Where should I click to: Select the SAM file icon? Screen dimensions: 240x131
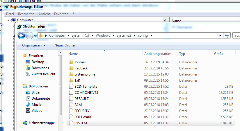pyautogui.click(x=71, y=105)
